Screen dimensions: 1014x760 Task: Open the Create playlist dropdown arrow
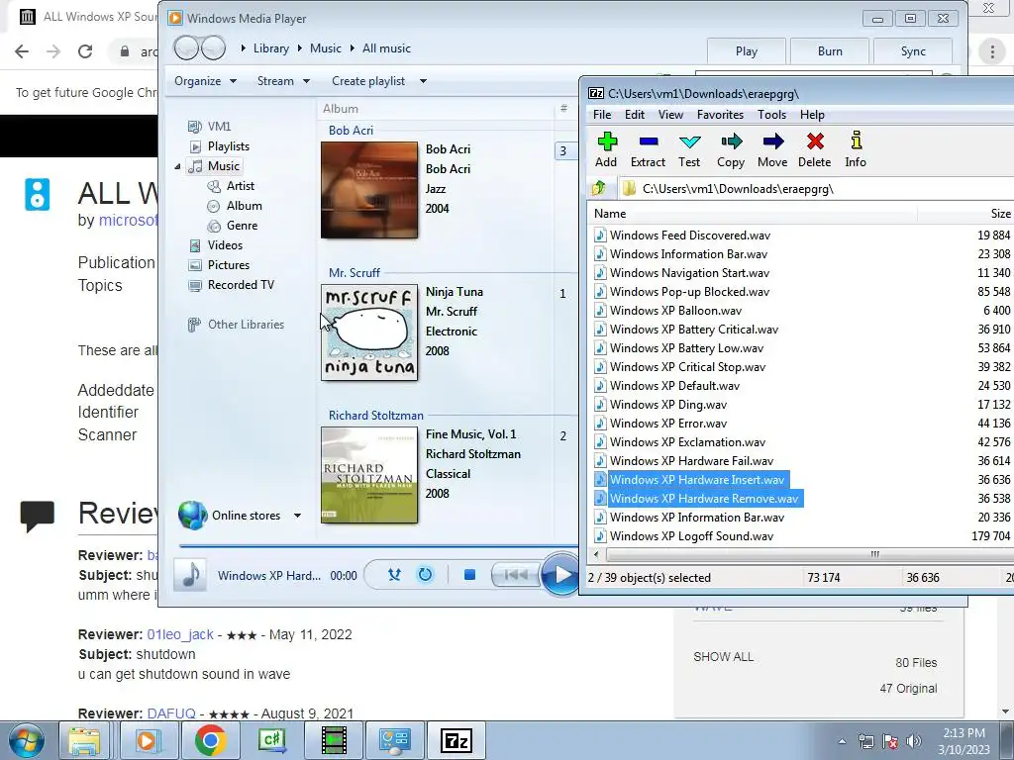[x=423, y=81]
